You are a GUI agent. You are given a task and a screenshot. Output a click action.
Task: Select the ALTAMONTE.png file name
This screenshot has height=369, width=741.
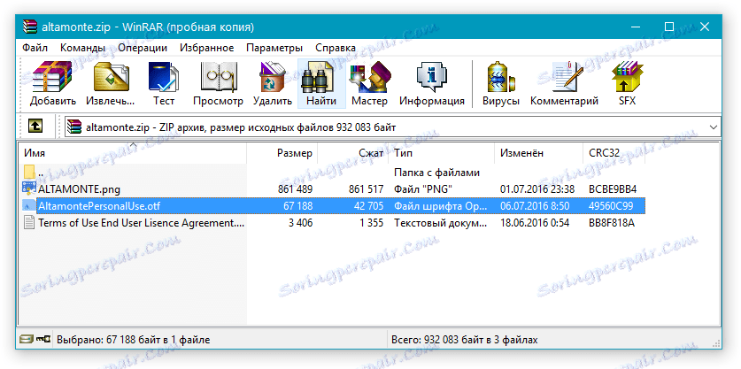pos(80,189)
